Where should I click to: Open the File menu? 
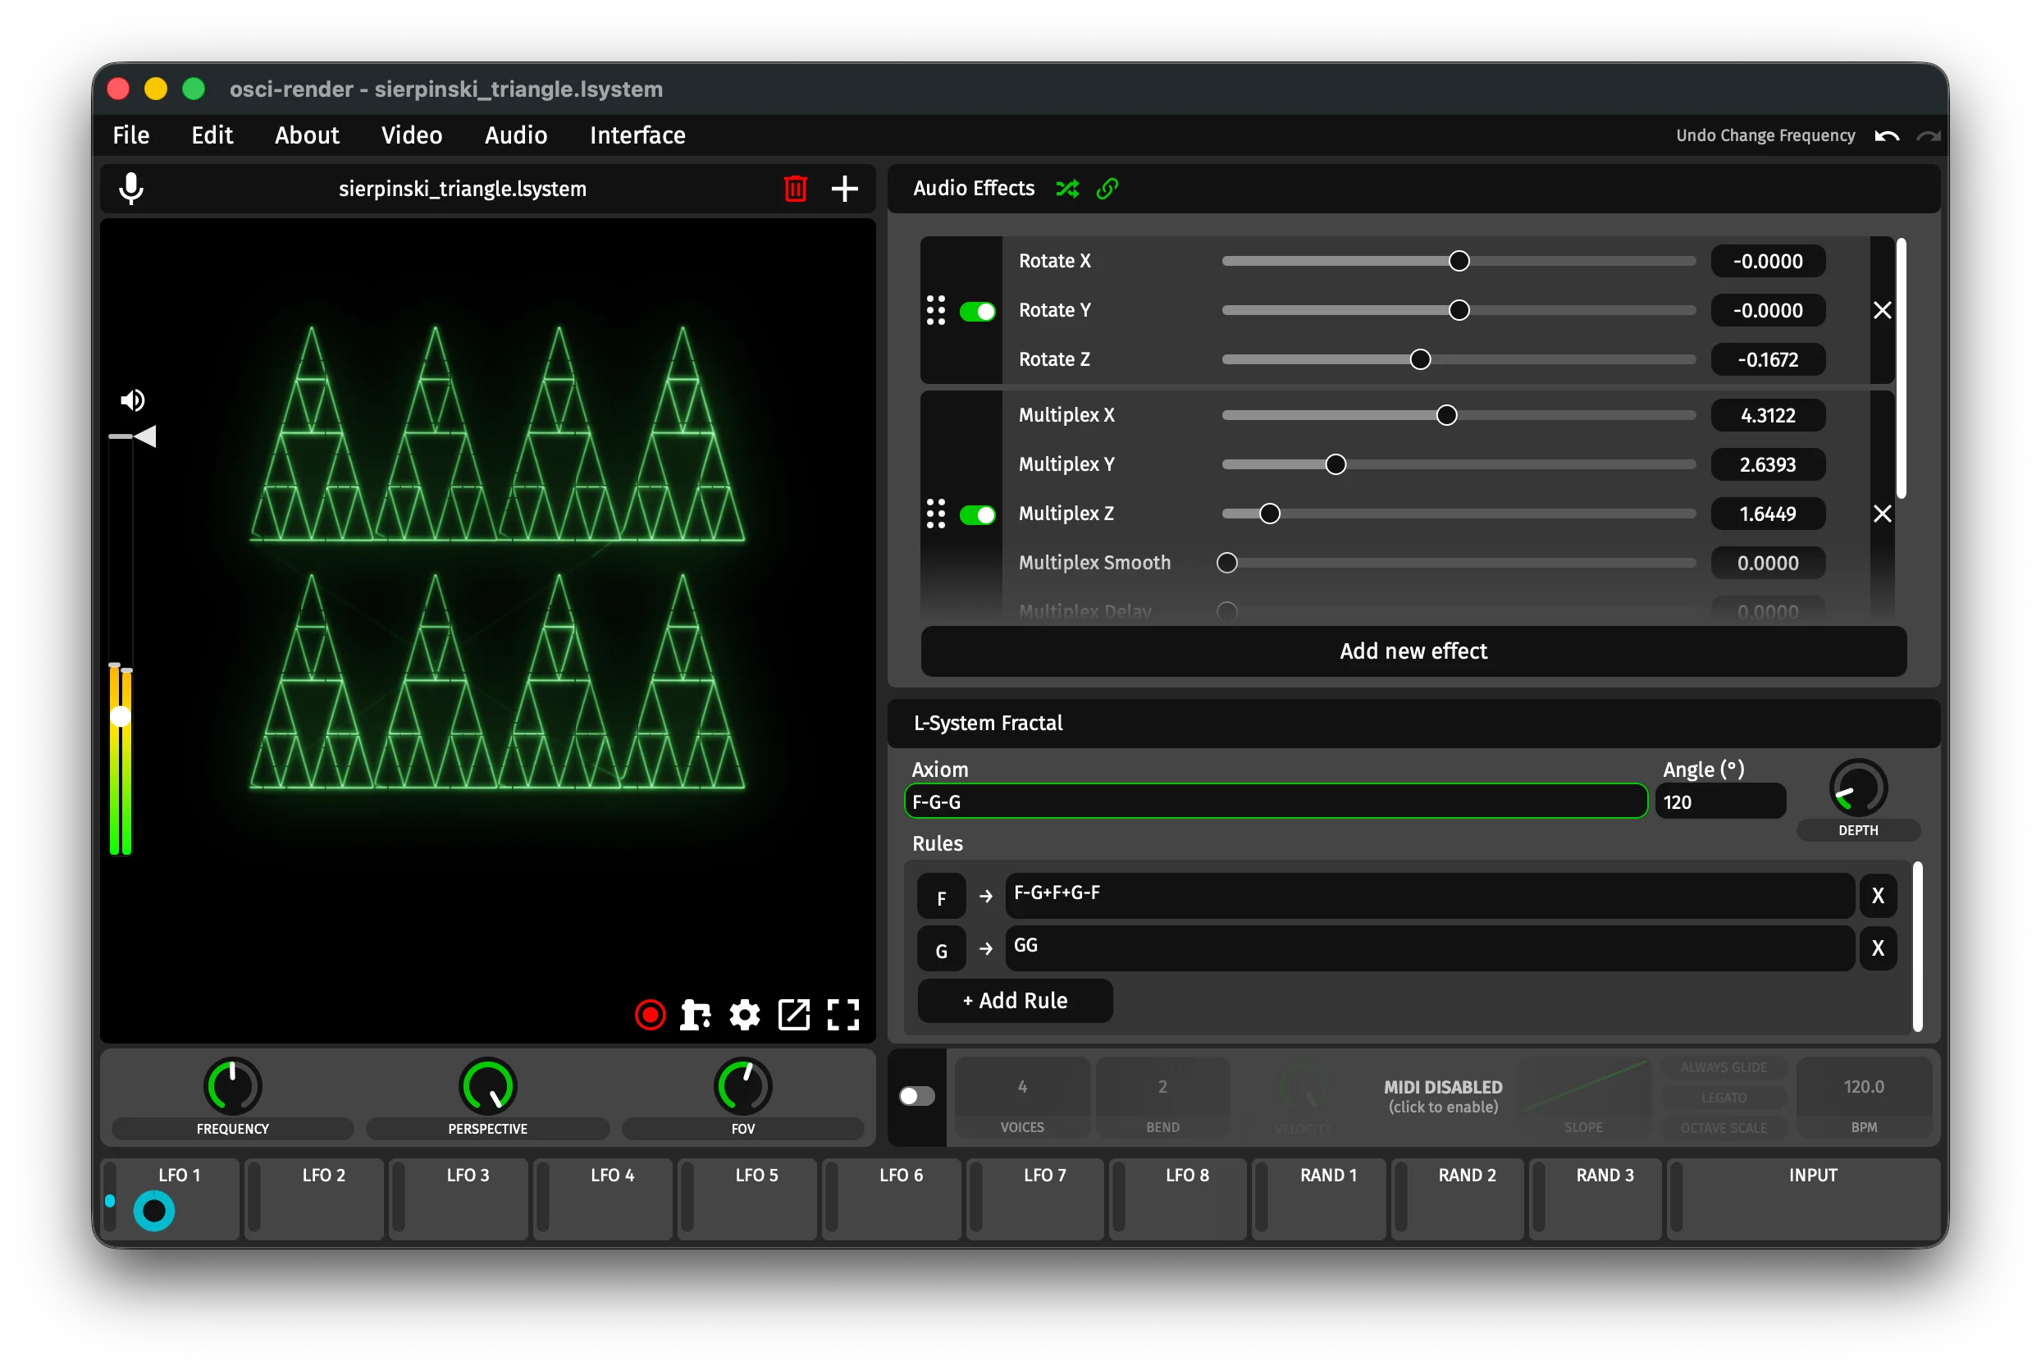[x=131, y=135]
